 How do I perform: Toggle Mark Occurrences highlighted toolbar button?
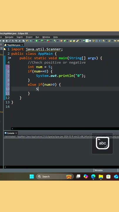[x=87, y=41]
